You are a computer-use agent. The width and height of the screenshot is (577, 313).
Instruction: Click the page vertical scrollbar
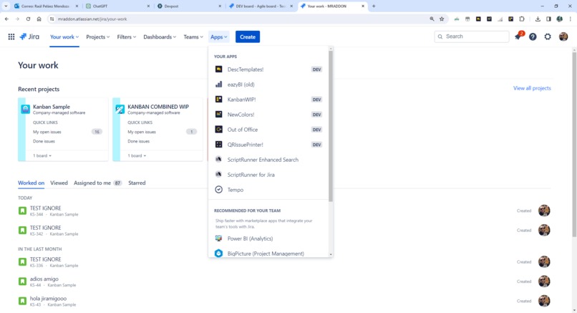click(x=574, y=145)
